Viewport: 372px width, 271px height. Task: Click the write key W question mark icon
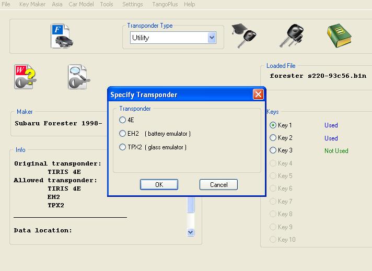[25, 77]
